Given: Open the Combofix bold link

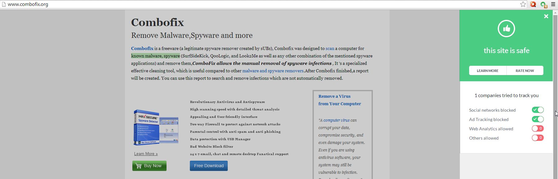Looking at the screenshot, I should click(x=142, y=48).
